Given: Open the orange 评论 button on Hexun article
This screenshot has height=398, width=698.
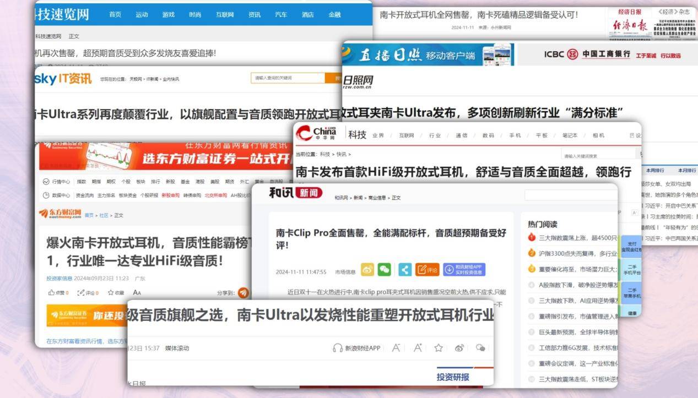Looking at the screenshot, I should (x=428, y=270).
